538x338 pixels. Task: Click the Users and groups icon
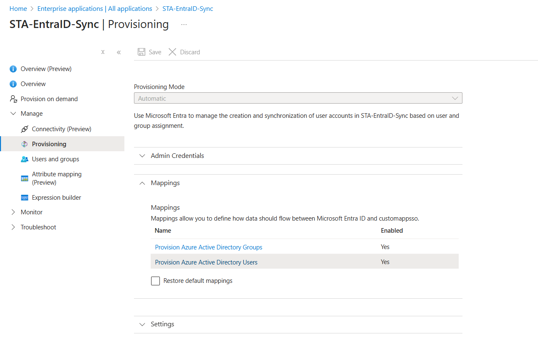click(25, 159)
